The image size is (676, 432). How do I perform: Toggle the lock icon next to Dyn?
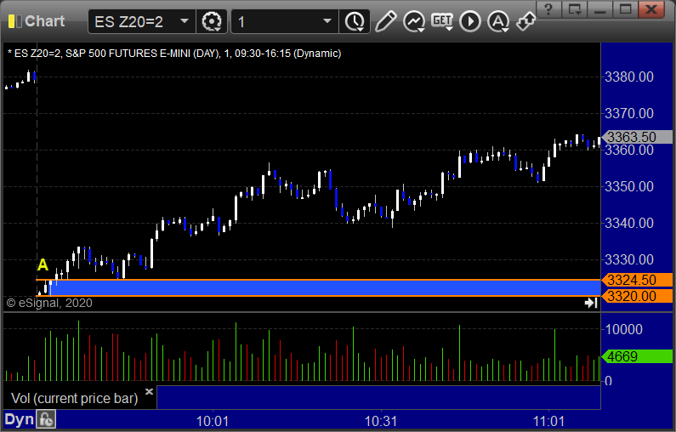coord(46,419)
